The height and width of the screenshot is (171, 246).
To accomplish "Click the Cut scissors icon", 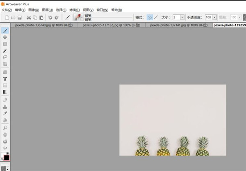I will coord(29,18).
